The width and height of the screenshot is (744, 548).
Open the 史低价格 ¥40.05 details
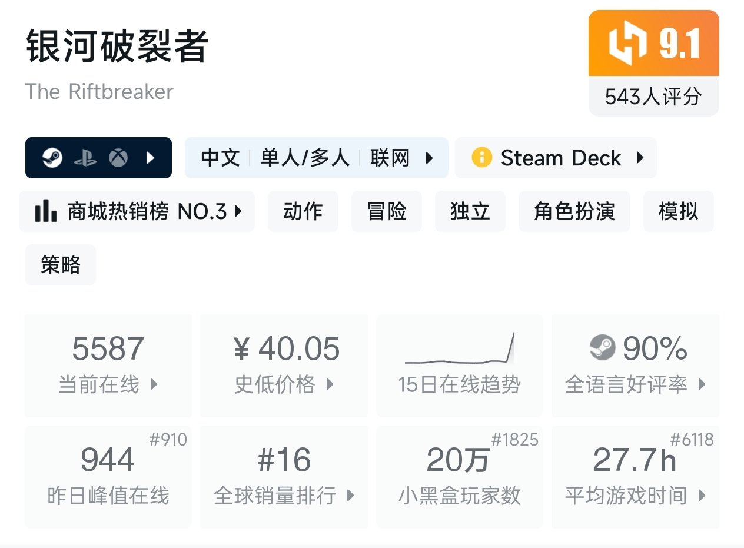click(284, 365)
